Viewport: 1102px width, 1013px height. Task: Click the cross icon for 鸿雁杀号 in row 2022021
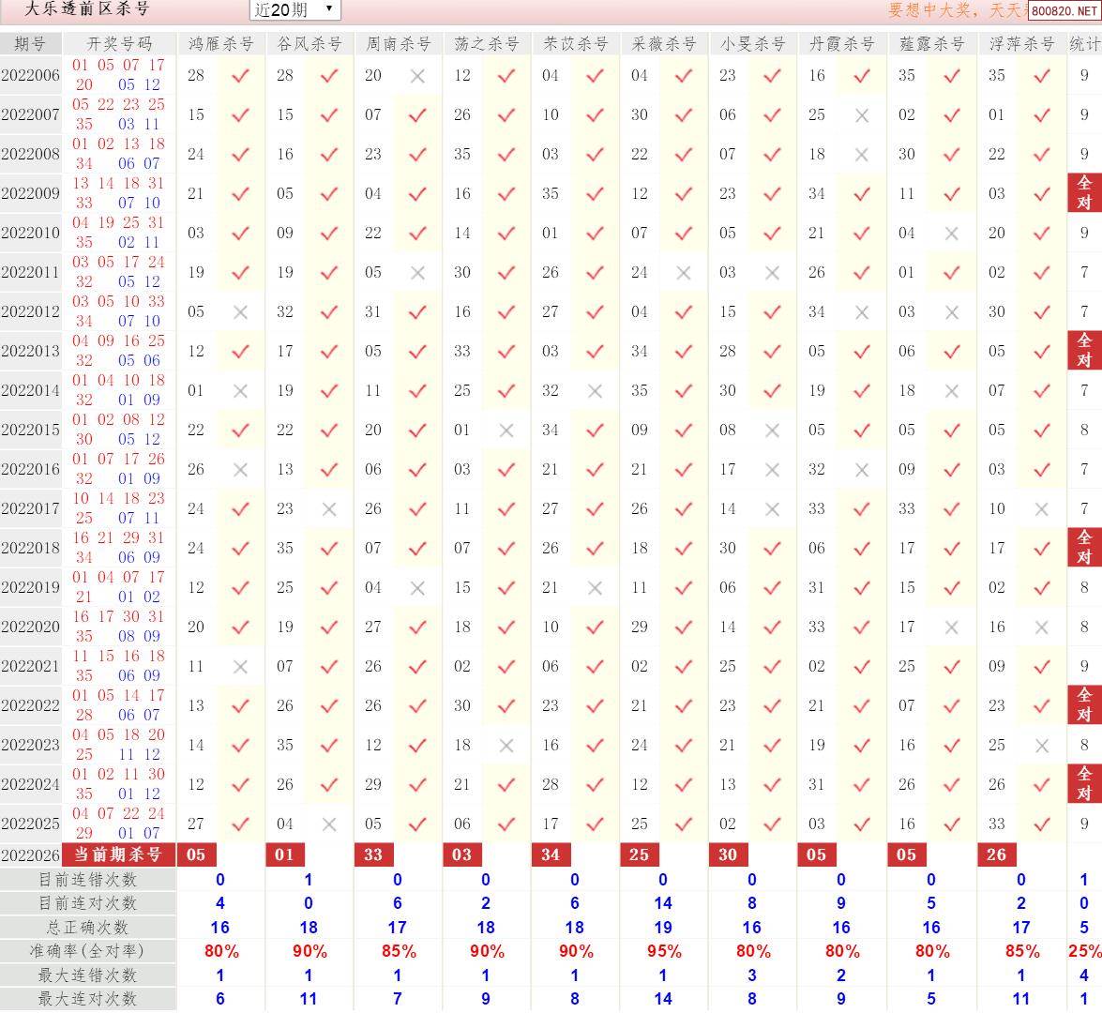point(240,667)
